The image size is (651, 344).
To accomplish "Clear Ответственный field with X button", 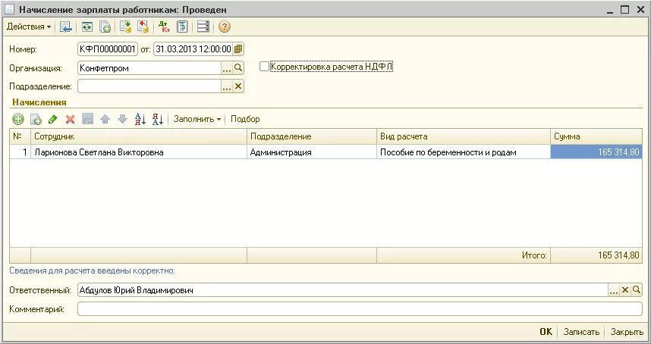I will [x=625, y=290].
